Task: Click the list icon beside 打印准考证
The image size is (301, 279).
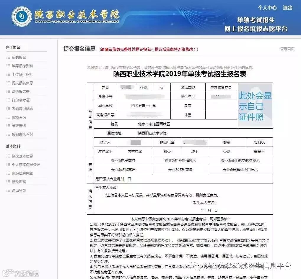Action: [x=8, y=100]
